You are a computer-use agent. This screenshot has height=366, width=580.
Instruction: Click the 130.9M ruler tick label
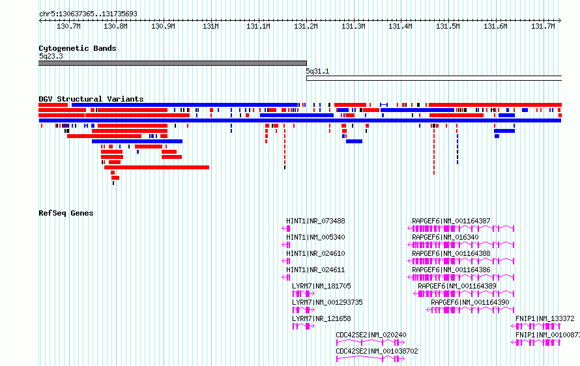[163, 26]
